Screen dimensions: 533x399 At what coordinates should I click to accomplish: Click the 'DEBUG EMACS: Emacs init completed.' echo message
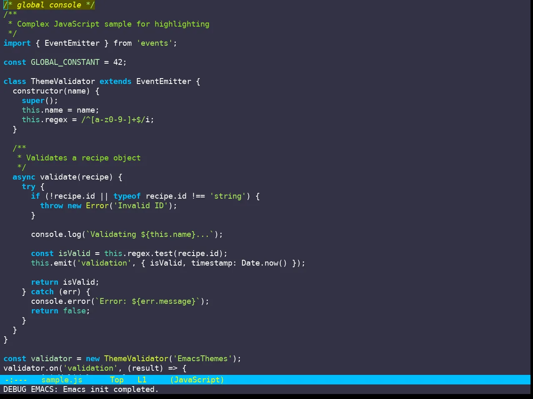click(81, 389)
